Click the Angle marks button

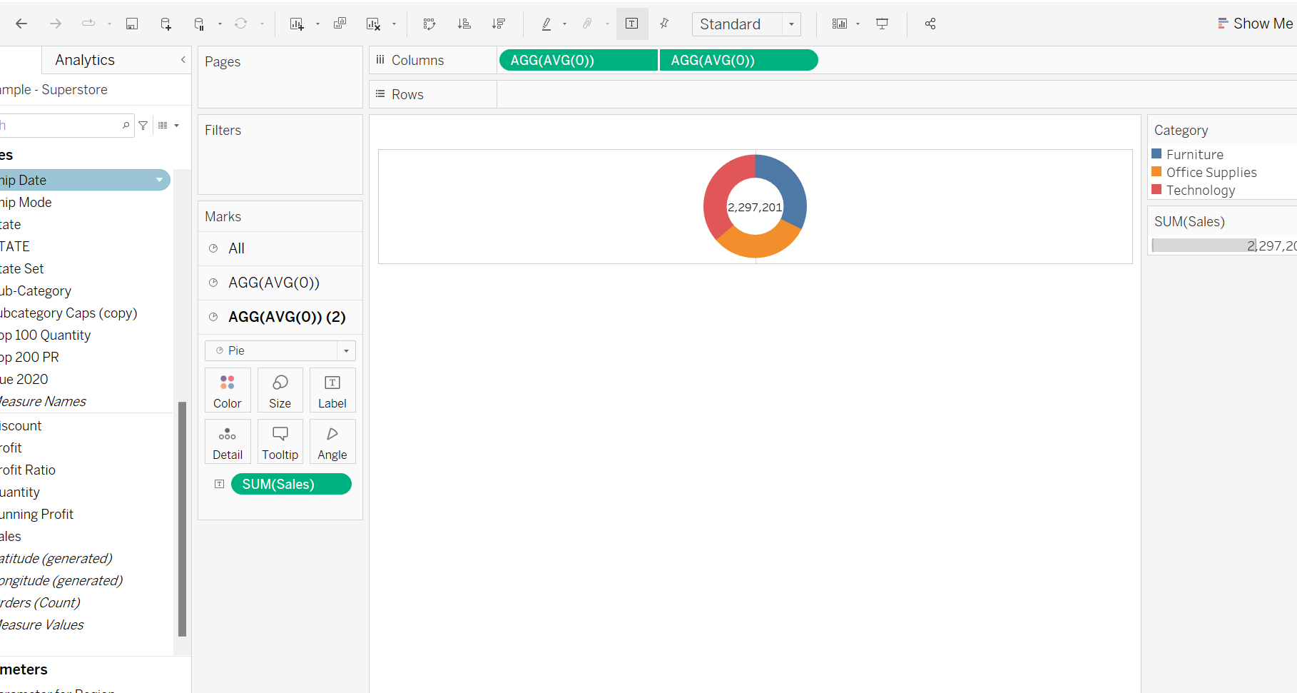click(332, 441)
